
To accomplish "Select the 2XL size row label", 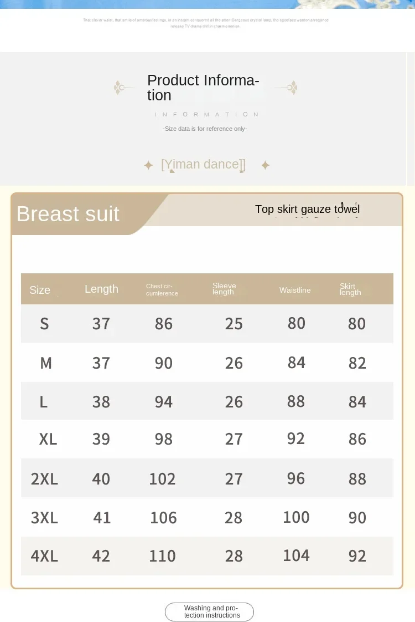I will 44,478.
